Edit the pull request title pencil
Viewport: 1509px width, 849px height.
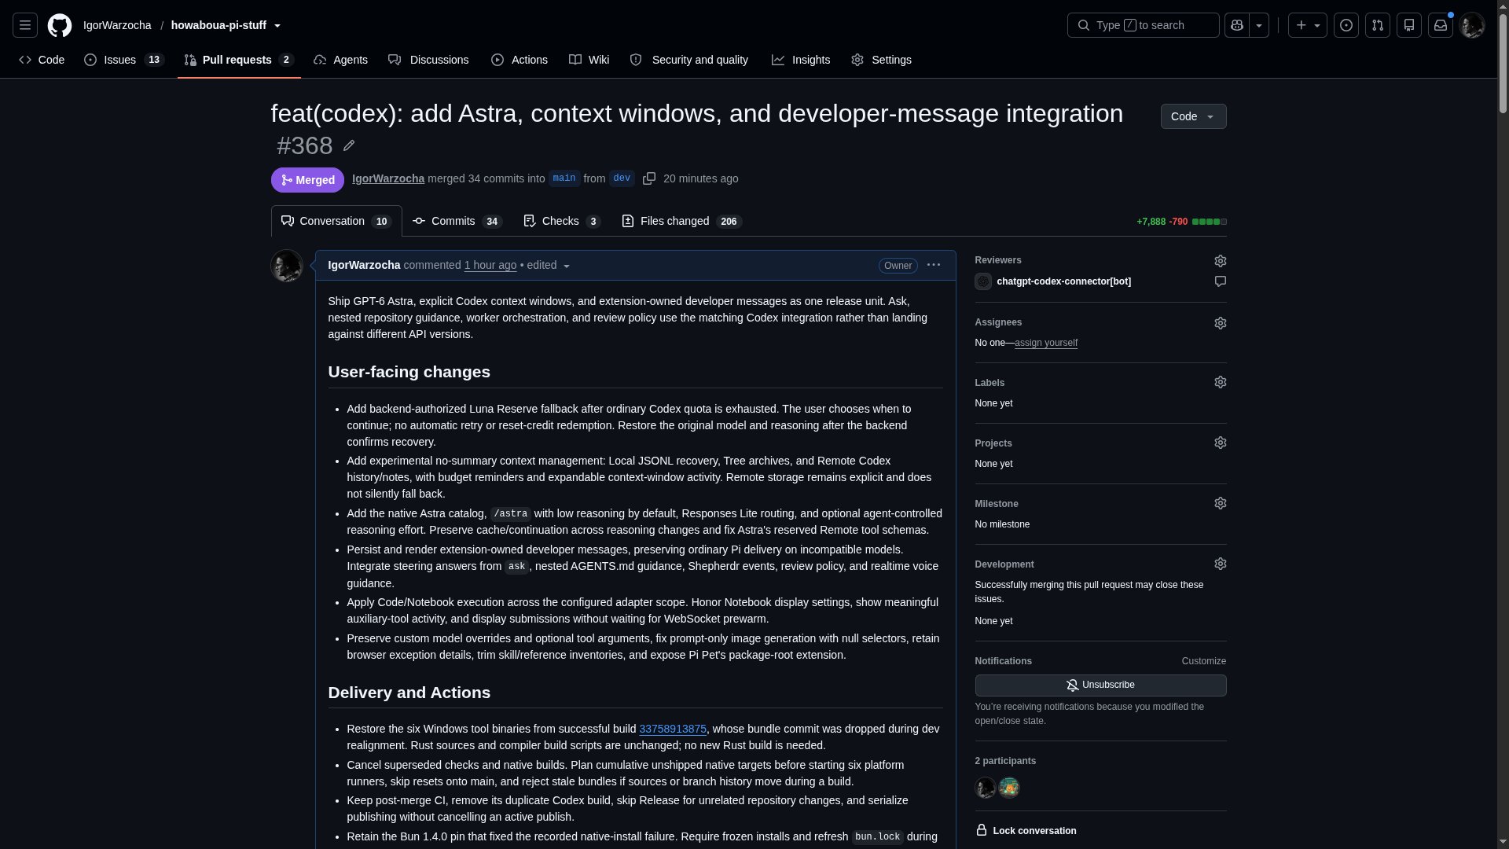click(x=349, y=145)
